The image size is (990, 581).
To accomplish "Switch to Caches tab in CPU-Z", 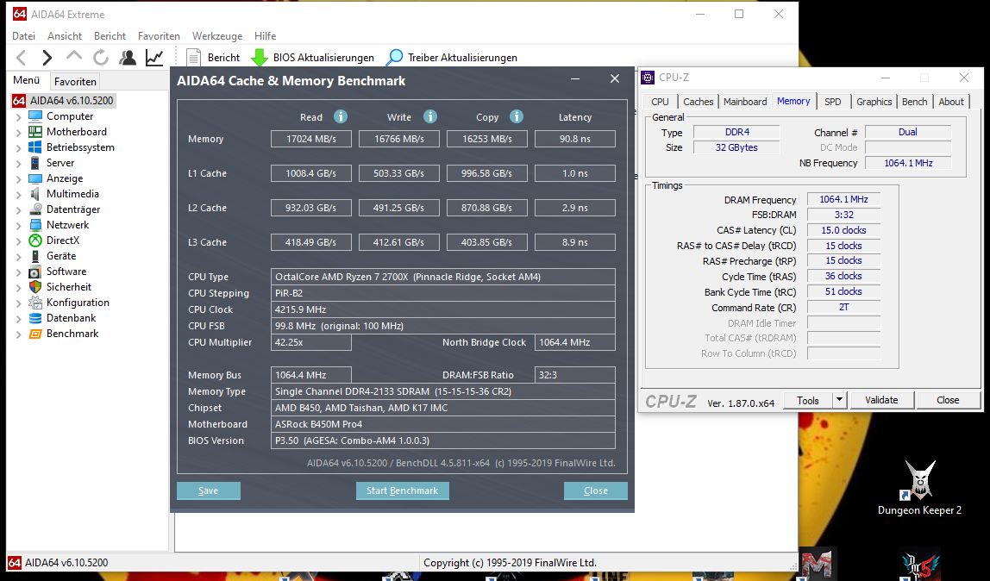I will point(699,102).
